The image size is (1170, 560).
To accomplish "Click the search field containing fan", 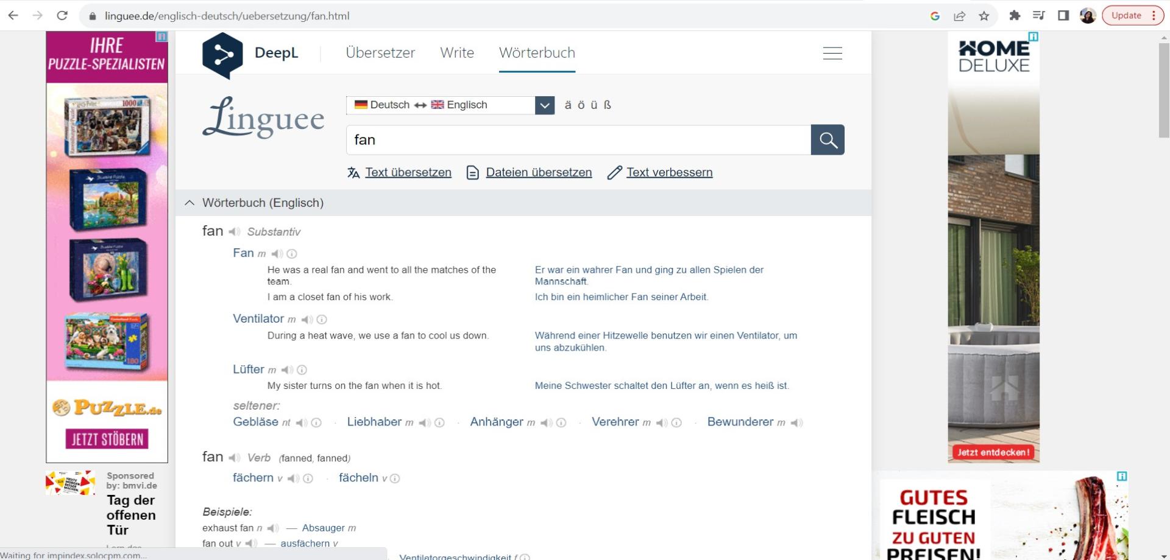I will point(578,140).
